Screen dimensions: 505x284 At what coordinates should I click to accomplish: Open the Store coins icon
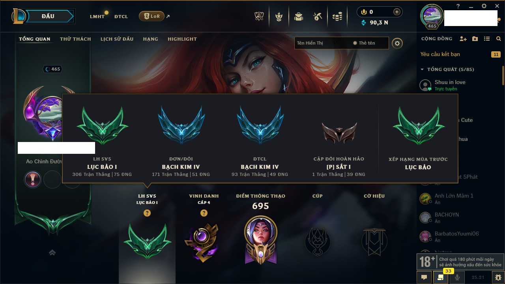[337, 17]
